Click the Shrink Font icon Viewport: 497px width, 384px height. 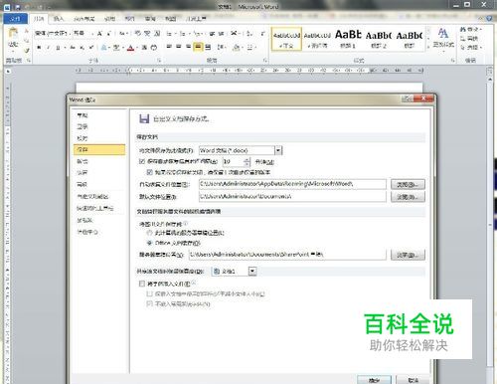pos(108,34)
